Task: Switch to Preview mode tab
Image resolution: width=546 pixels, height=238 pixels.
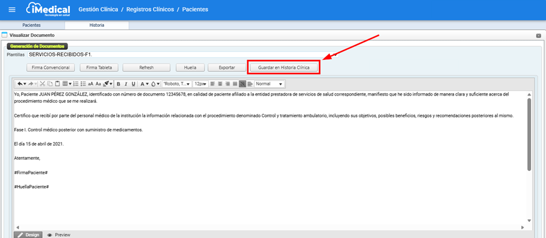Action: point(59,234)
